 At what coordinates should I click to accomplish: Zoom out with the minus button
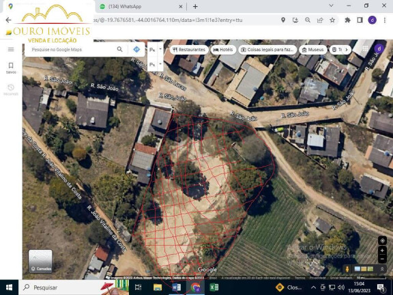pos(382,259)
